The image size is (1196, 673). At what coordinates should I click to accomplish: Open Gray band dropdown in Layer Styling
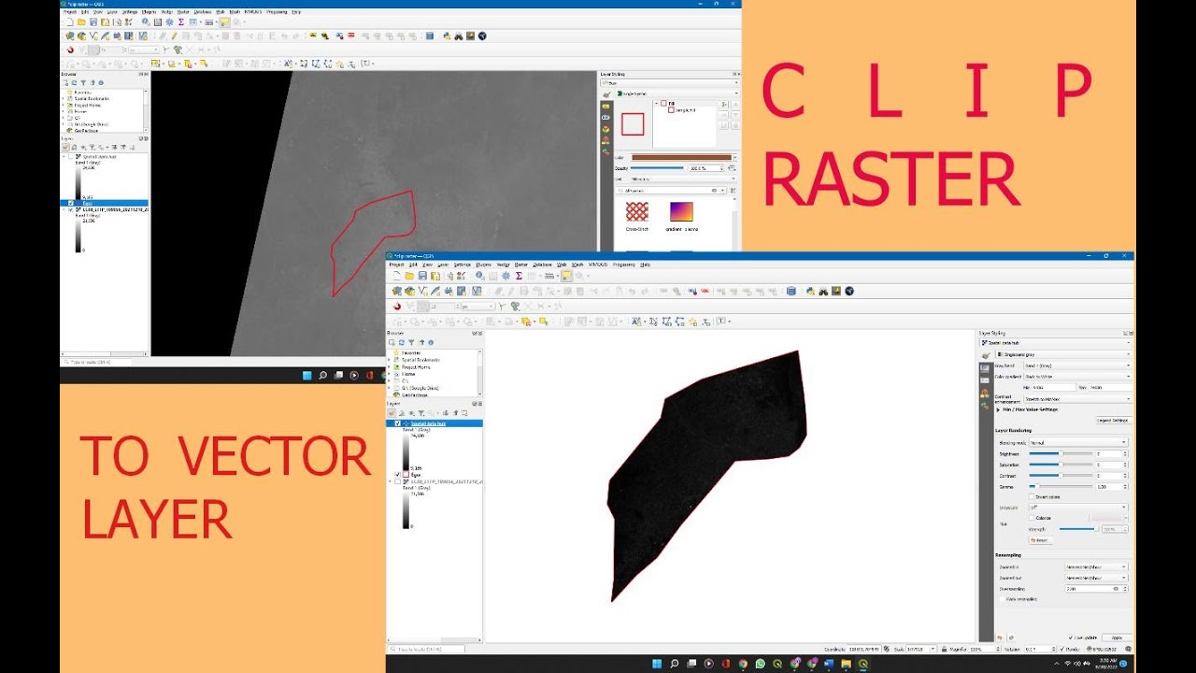tap(1076, 365)
